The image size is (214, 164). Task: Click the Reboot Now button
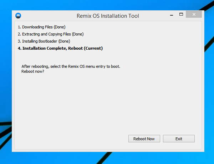coord(144,138)
